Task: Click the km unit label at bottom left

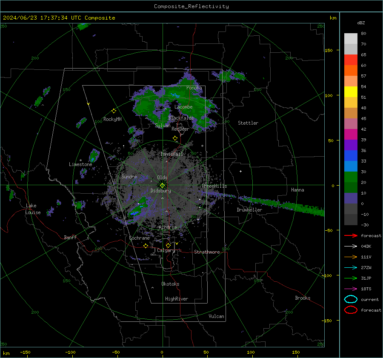Action: point(6,353)
